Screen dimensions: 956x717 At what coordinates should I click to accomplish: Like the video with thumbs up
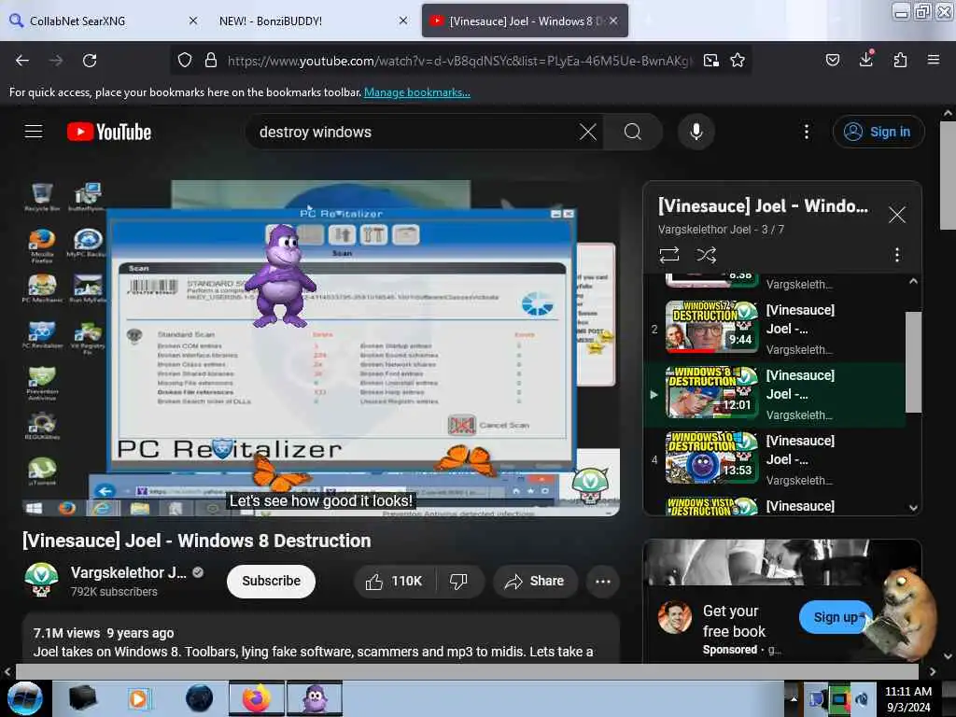[x=395, y=581]
